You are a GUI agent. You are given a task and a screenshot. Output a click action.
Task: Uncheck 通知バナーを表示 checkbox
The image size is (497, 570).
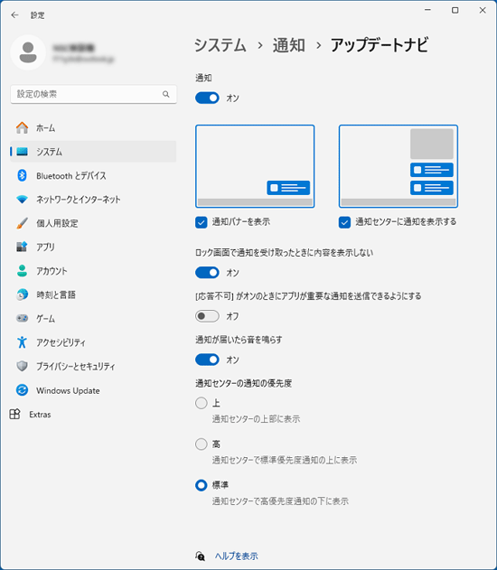[x=201, y=222]
